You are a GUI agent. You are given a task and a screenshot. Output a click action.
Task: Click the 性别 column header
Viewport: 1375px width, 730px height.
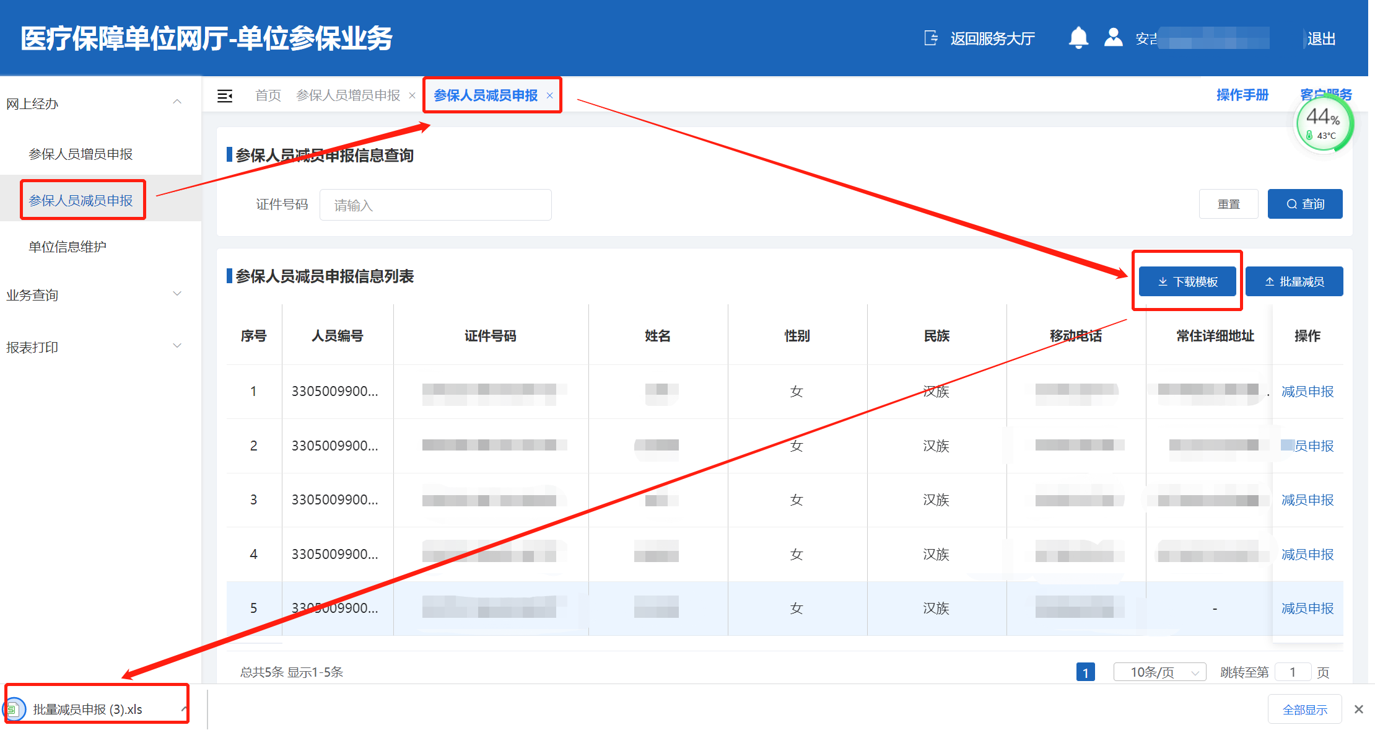797,336
